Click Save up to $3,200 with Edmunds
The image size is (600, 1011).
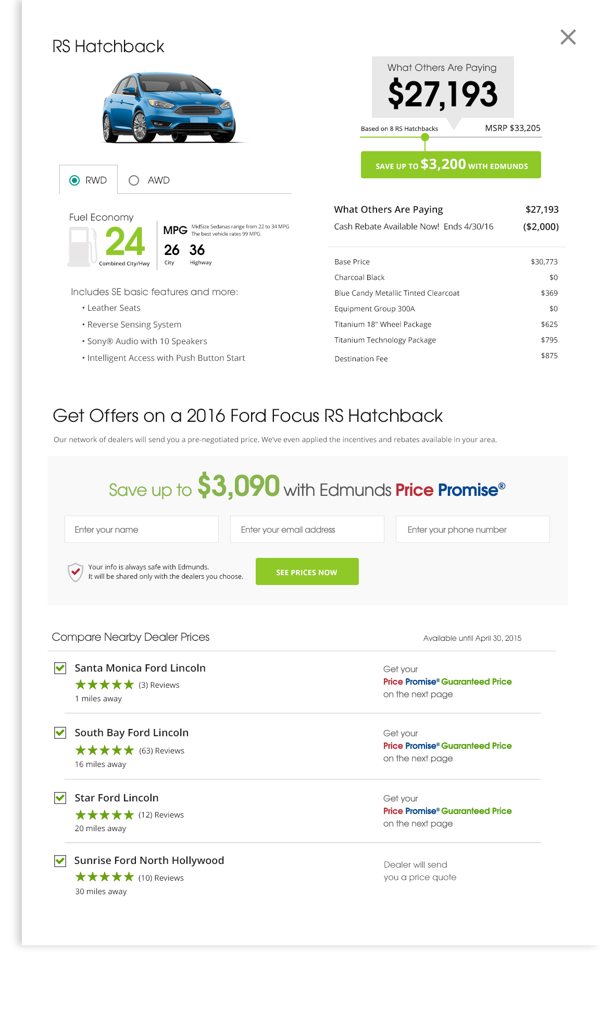[451, 165]
